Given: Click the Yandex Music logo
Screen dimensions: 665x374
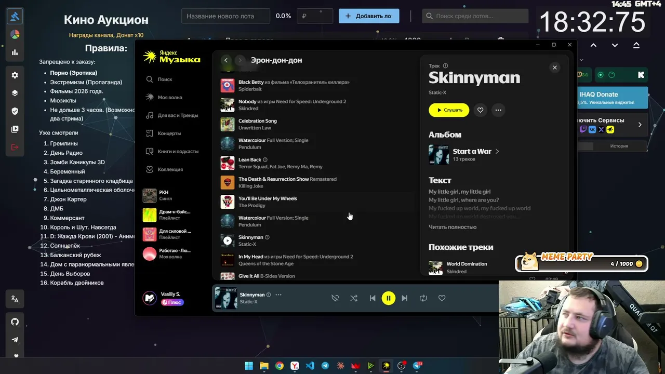Looking at the screenshot, I should pyautogui.click(x=171, y=57).
